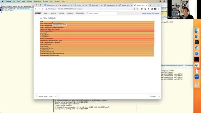The height and width of the screenshot is (113, 201).
Task: Select the root flame graph bar
Action: [x=97, y=22]
